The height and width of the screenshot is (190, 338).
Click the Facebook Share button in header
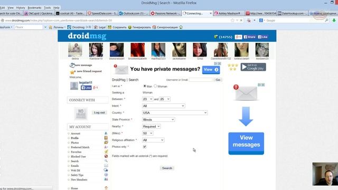[250, 37]
